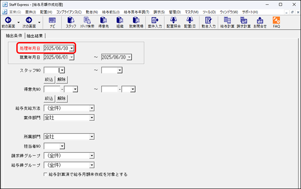Expand the dropdown arrow beside 前の画面
This screenshot has width=301, height=189.
18,22
